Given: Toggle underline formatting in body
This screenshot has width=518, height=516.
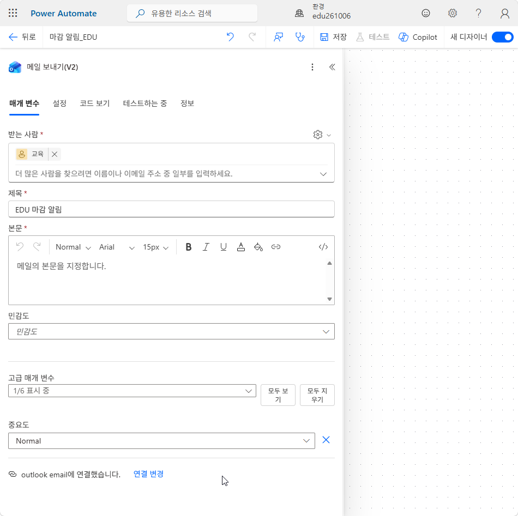Looking at the screenshot, I should click(224, 247).
